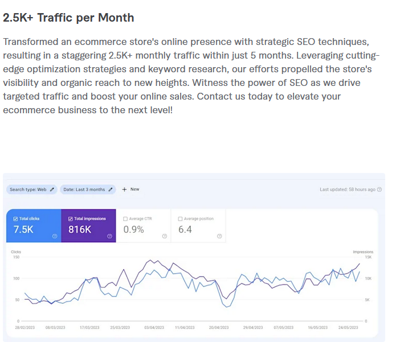Click the help icon in Average position card
Viewport: 396px width, 342px height.
pyautogui.click(x=220, y=236)
